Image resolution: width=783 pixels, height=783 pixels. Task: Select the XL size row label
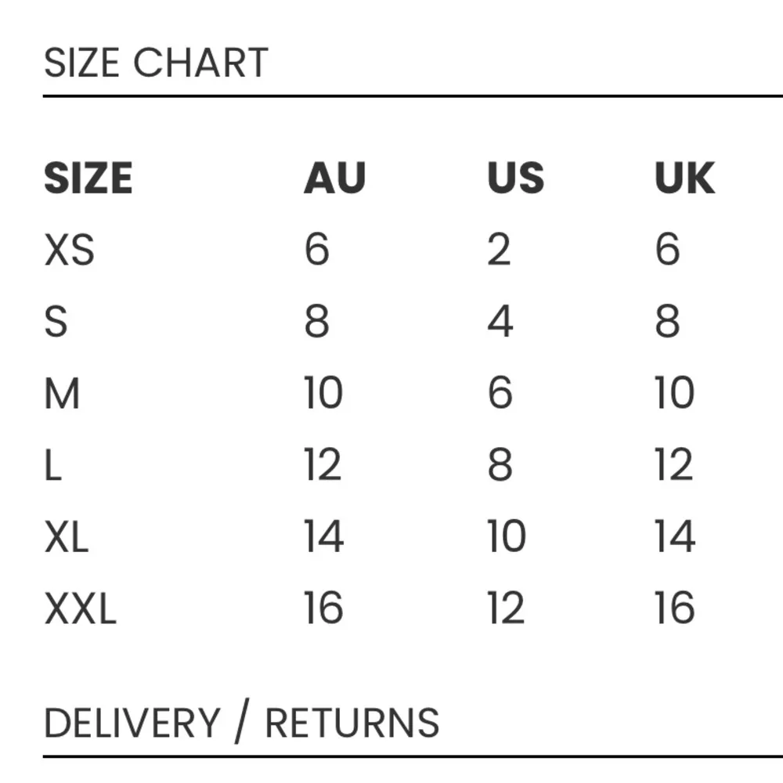pyautogui.click(x=66, y=536)
